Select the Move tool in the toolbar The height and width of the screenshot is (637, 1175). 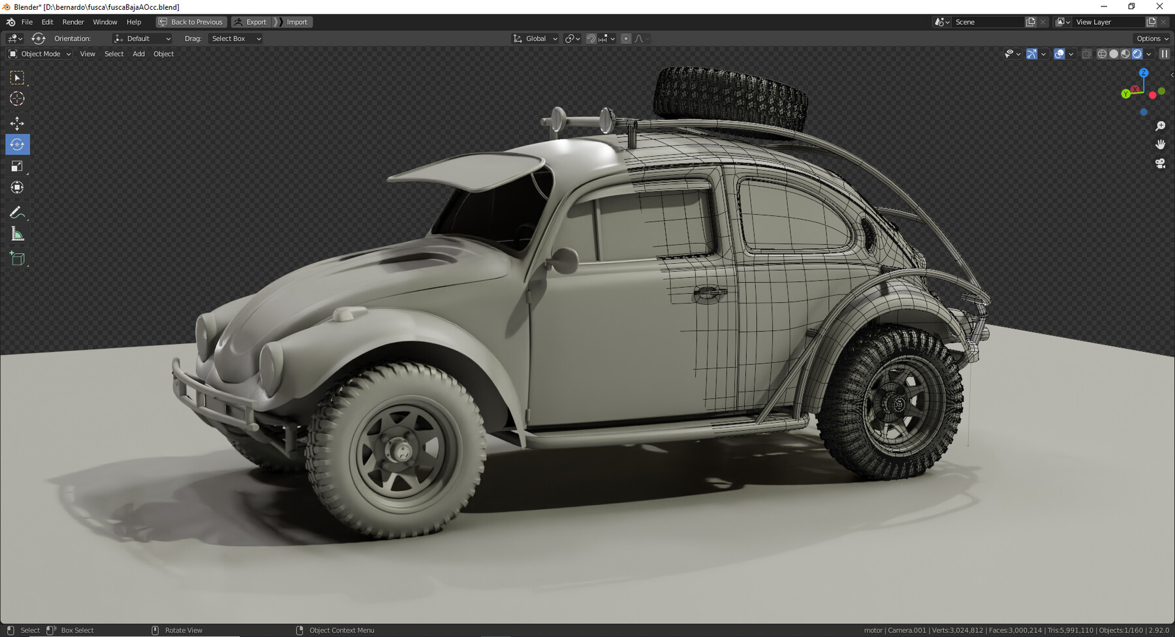pos(17,123)
